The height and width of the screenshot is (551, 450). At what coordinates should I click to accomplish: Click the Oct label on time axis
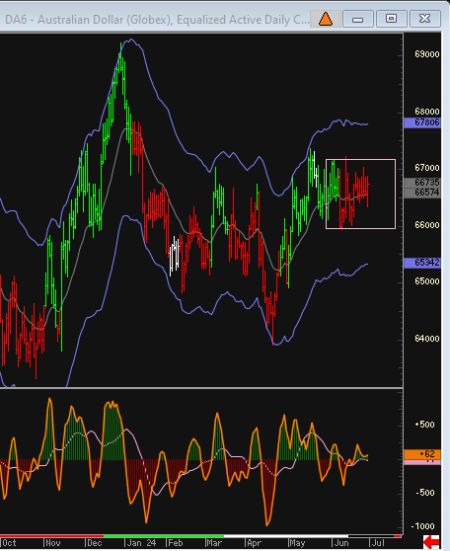[9, 543]
